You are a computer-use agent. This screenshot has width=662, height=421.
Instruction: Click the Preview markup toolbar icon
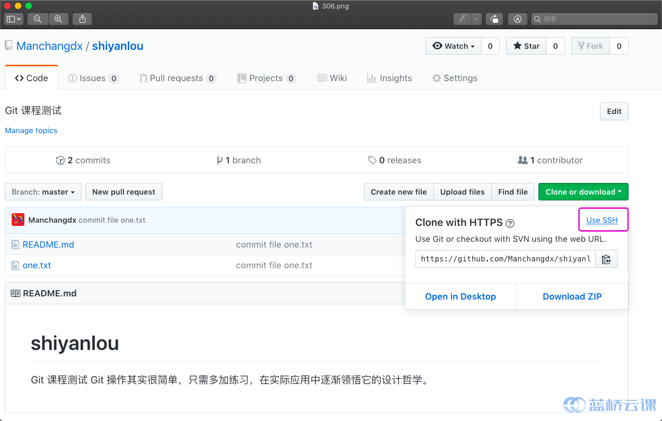(x=518, y=19)
